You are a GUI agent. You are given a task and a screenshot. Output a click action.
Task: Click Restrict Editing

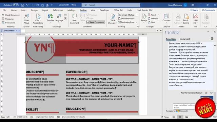(186, 19)
